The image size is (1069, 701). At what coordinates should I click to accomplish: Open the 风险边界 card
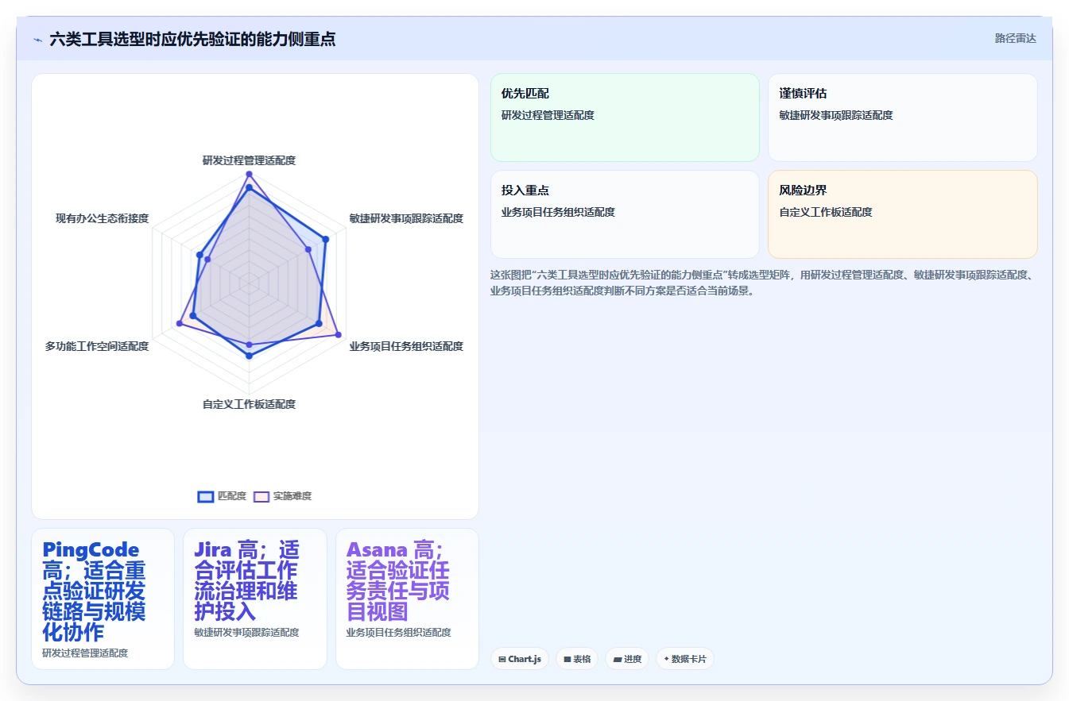(x=902, y=214)
